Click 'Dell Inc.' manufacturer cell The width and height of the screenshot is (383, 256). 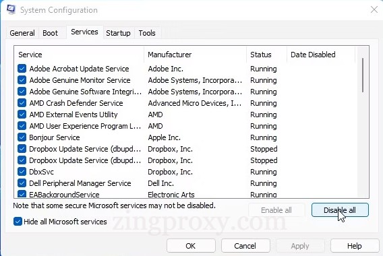(x=160, y=183)
